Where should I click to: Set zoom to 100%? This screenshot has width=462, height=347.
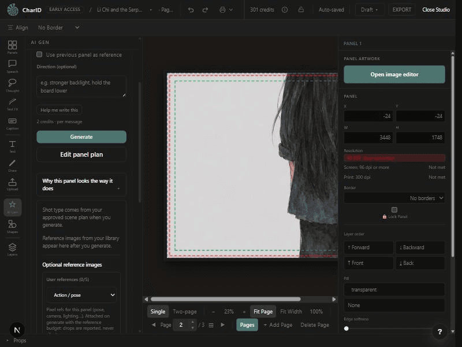316,311
